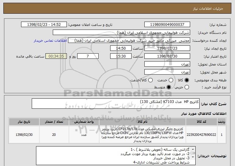The width and height of the screenshot is (235, 166).
Task: Choose the متوسط purchase type radio
Action: 169,87
